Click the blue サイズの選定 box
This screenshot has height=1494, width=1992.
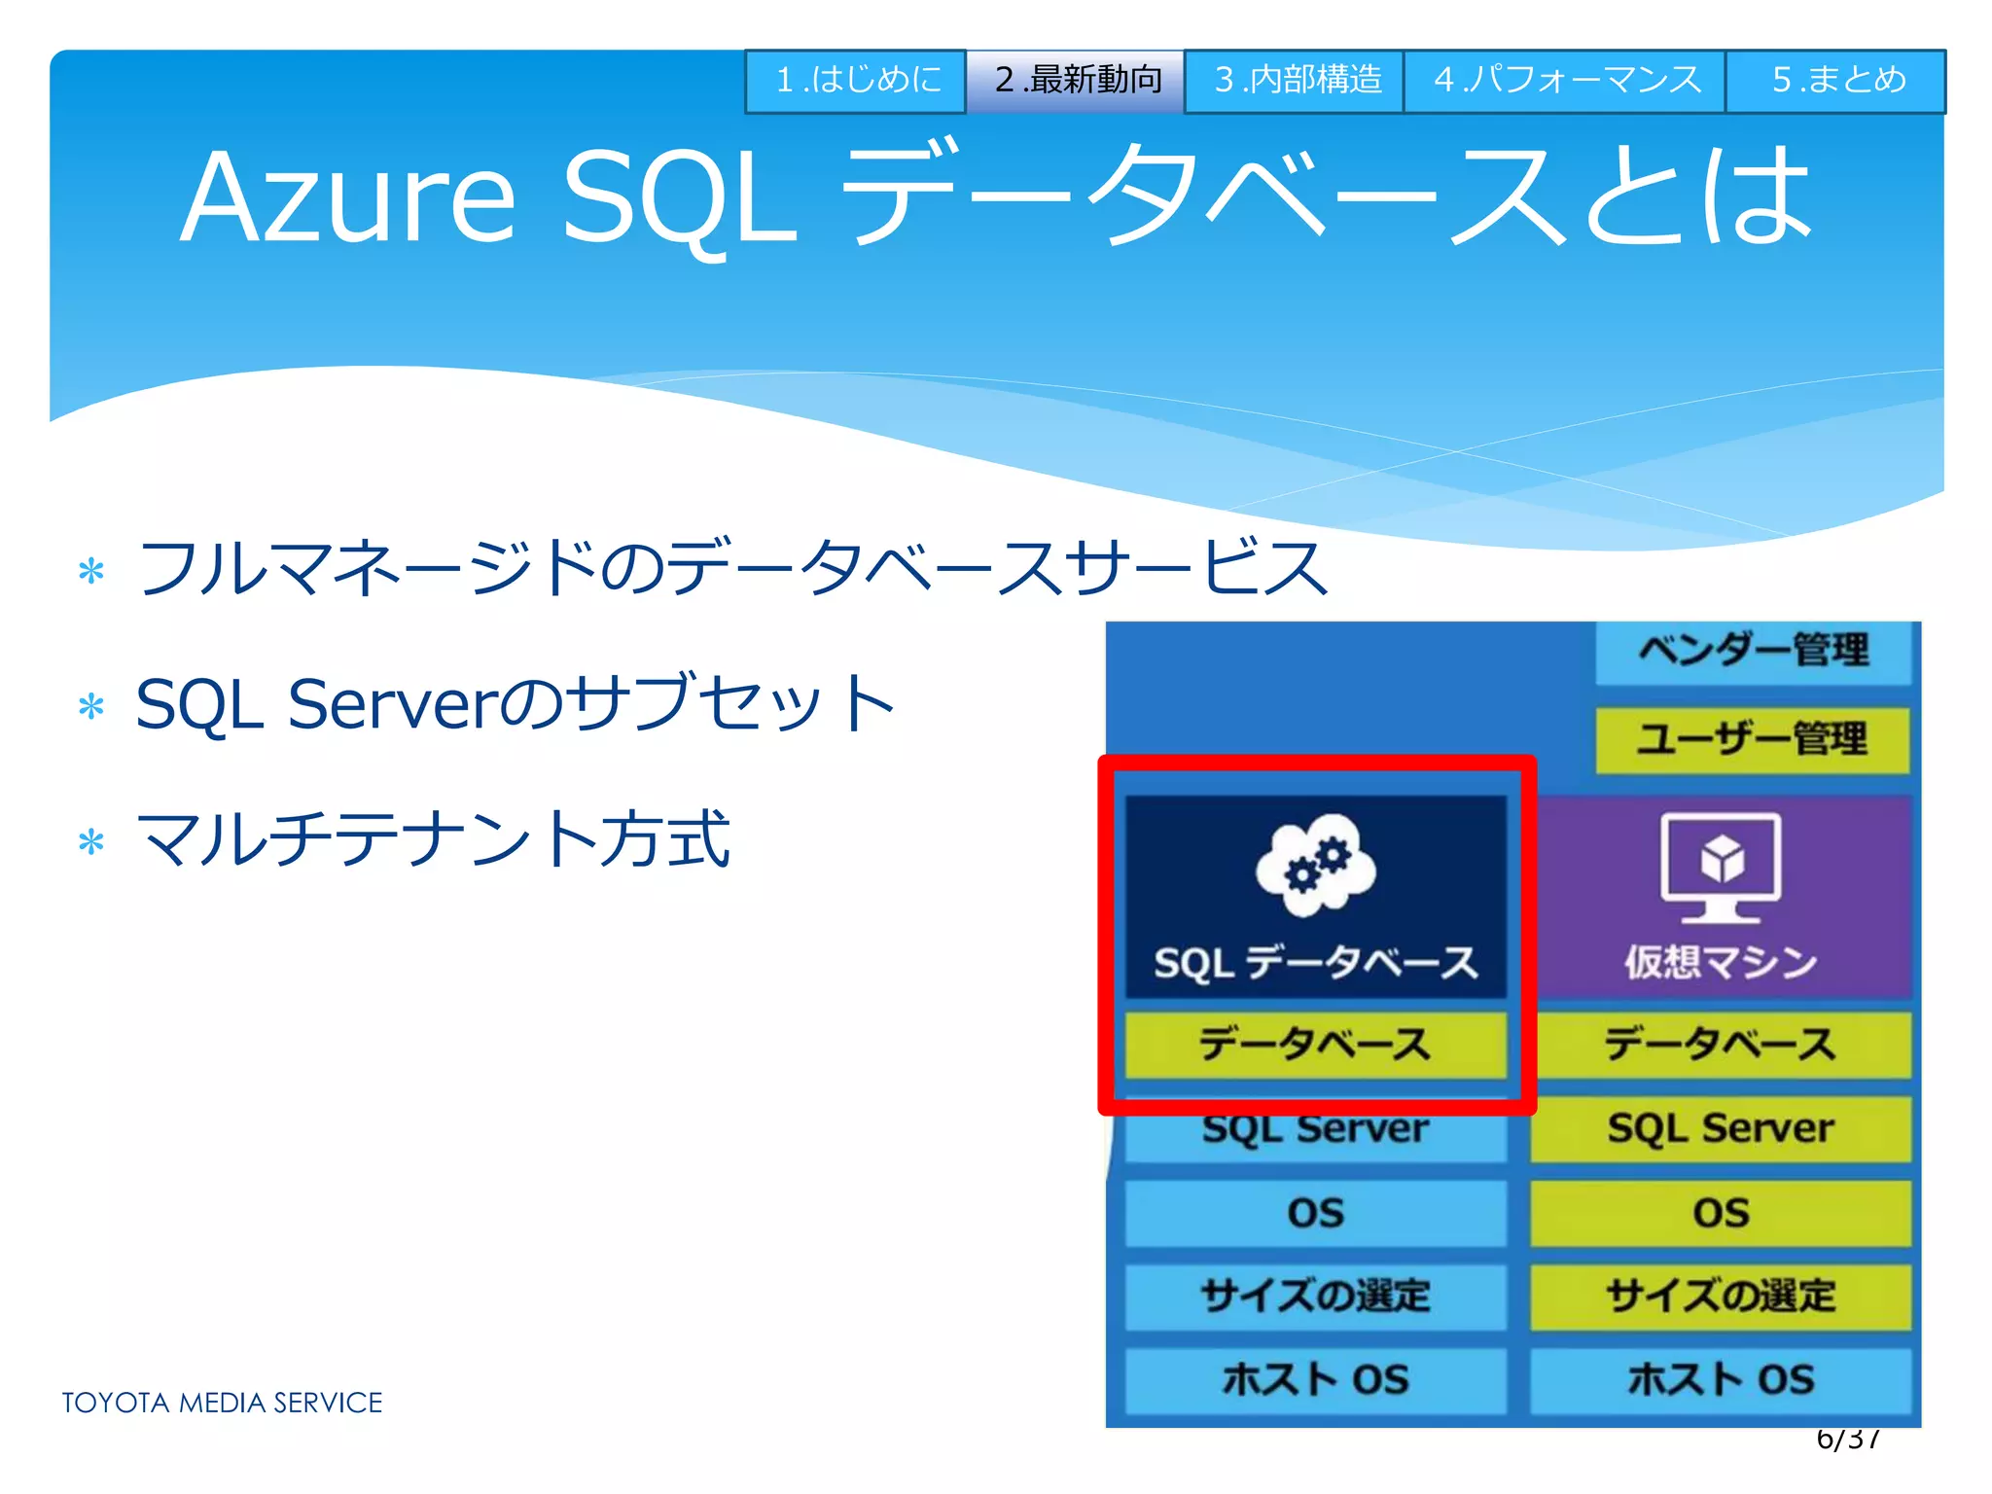1316,1298
